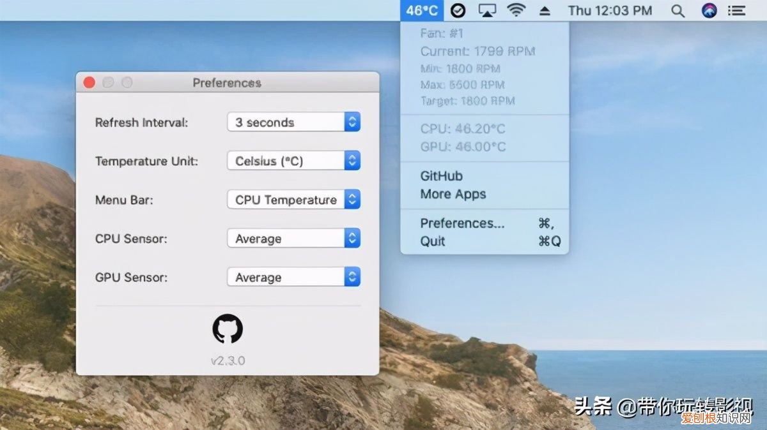Change the CPU Sensor dropdown
Image resolution: width=767 pixels, height=430 pixels.
pos(293,239)
